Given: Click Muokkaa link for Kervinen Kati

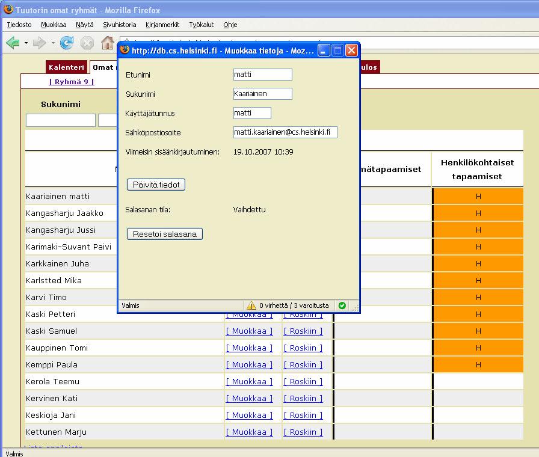Looking at the screenshot, I should point(249,398).
